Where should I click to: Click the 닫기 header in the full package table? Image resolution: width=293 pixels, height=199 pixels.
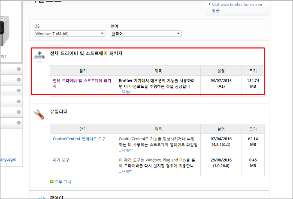[83, 71]
